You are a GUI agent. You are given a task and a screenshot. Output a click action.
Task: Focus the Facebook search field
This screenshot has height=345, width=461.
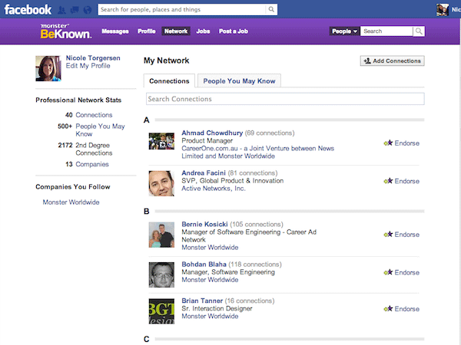tap(181, 9)
